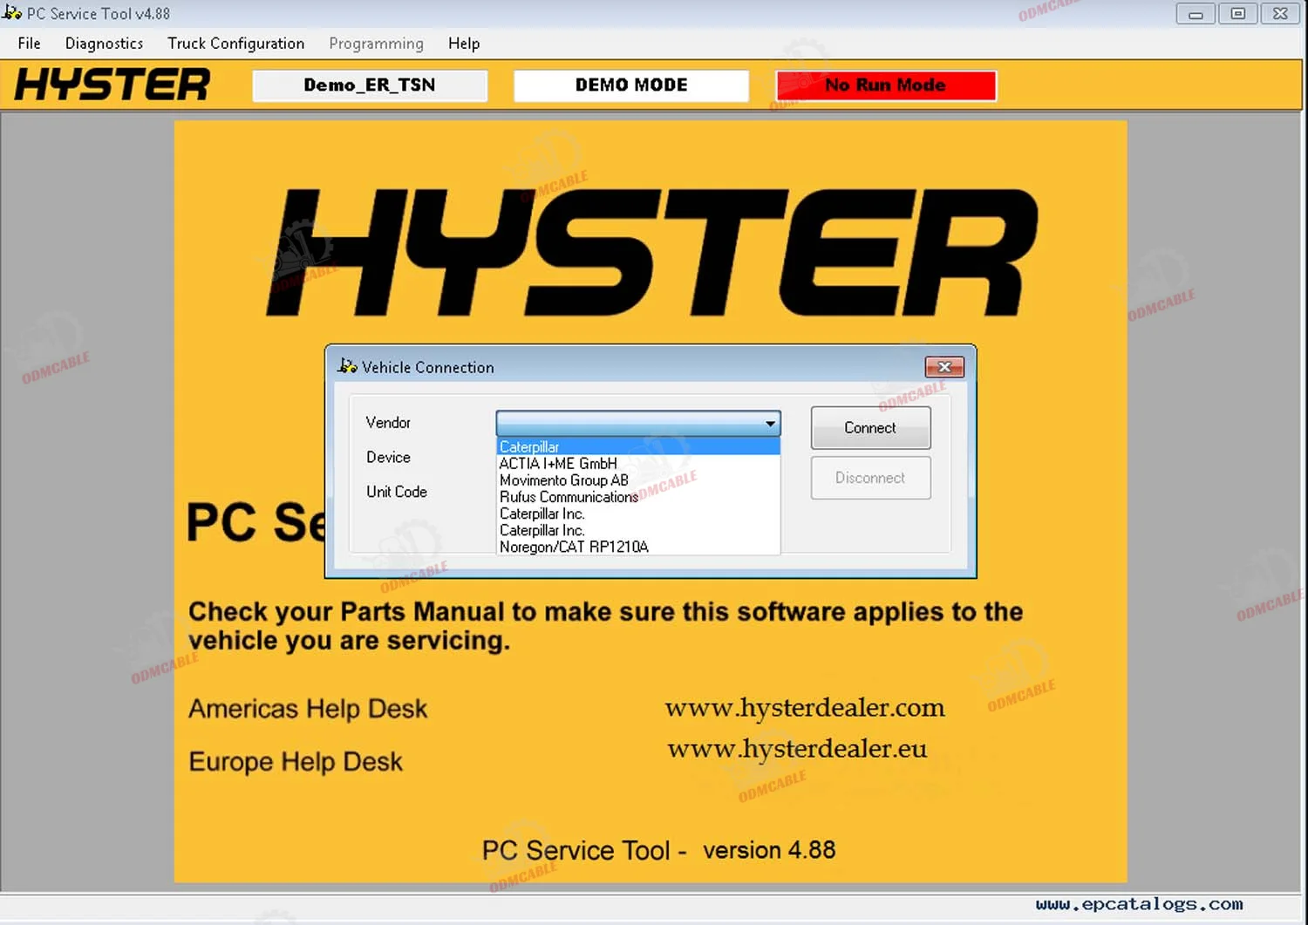
Task: Open the Truck Configuration menu
Action: tap(235, 44)
